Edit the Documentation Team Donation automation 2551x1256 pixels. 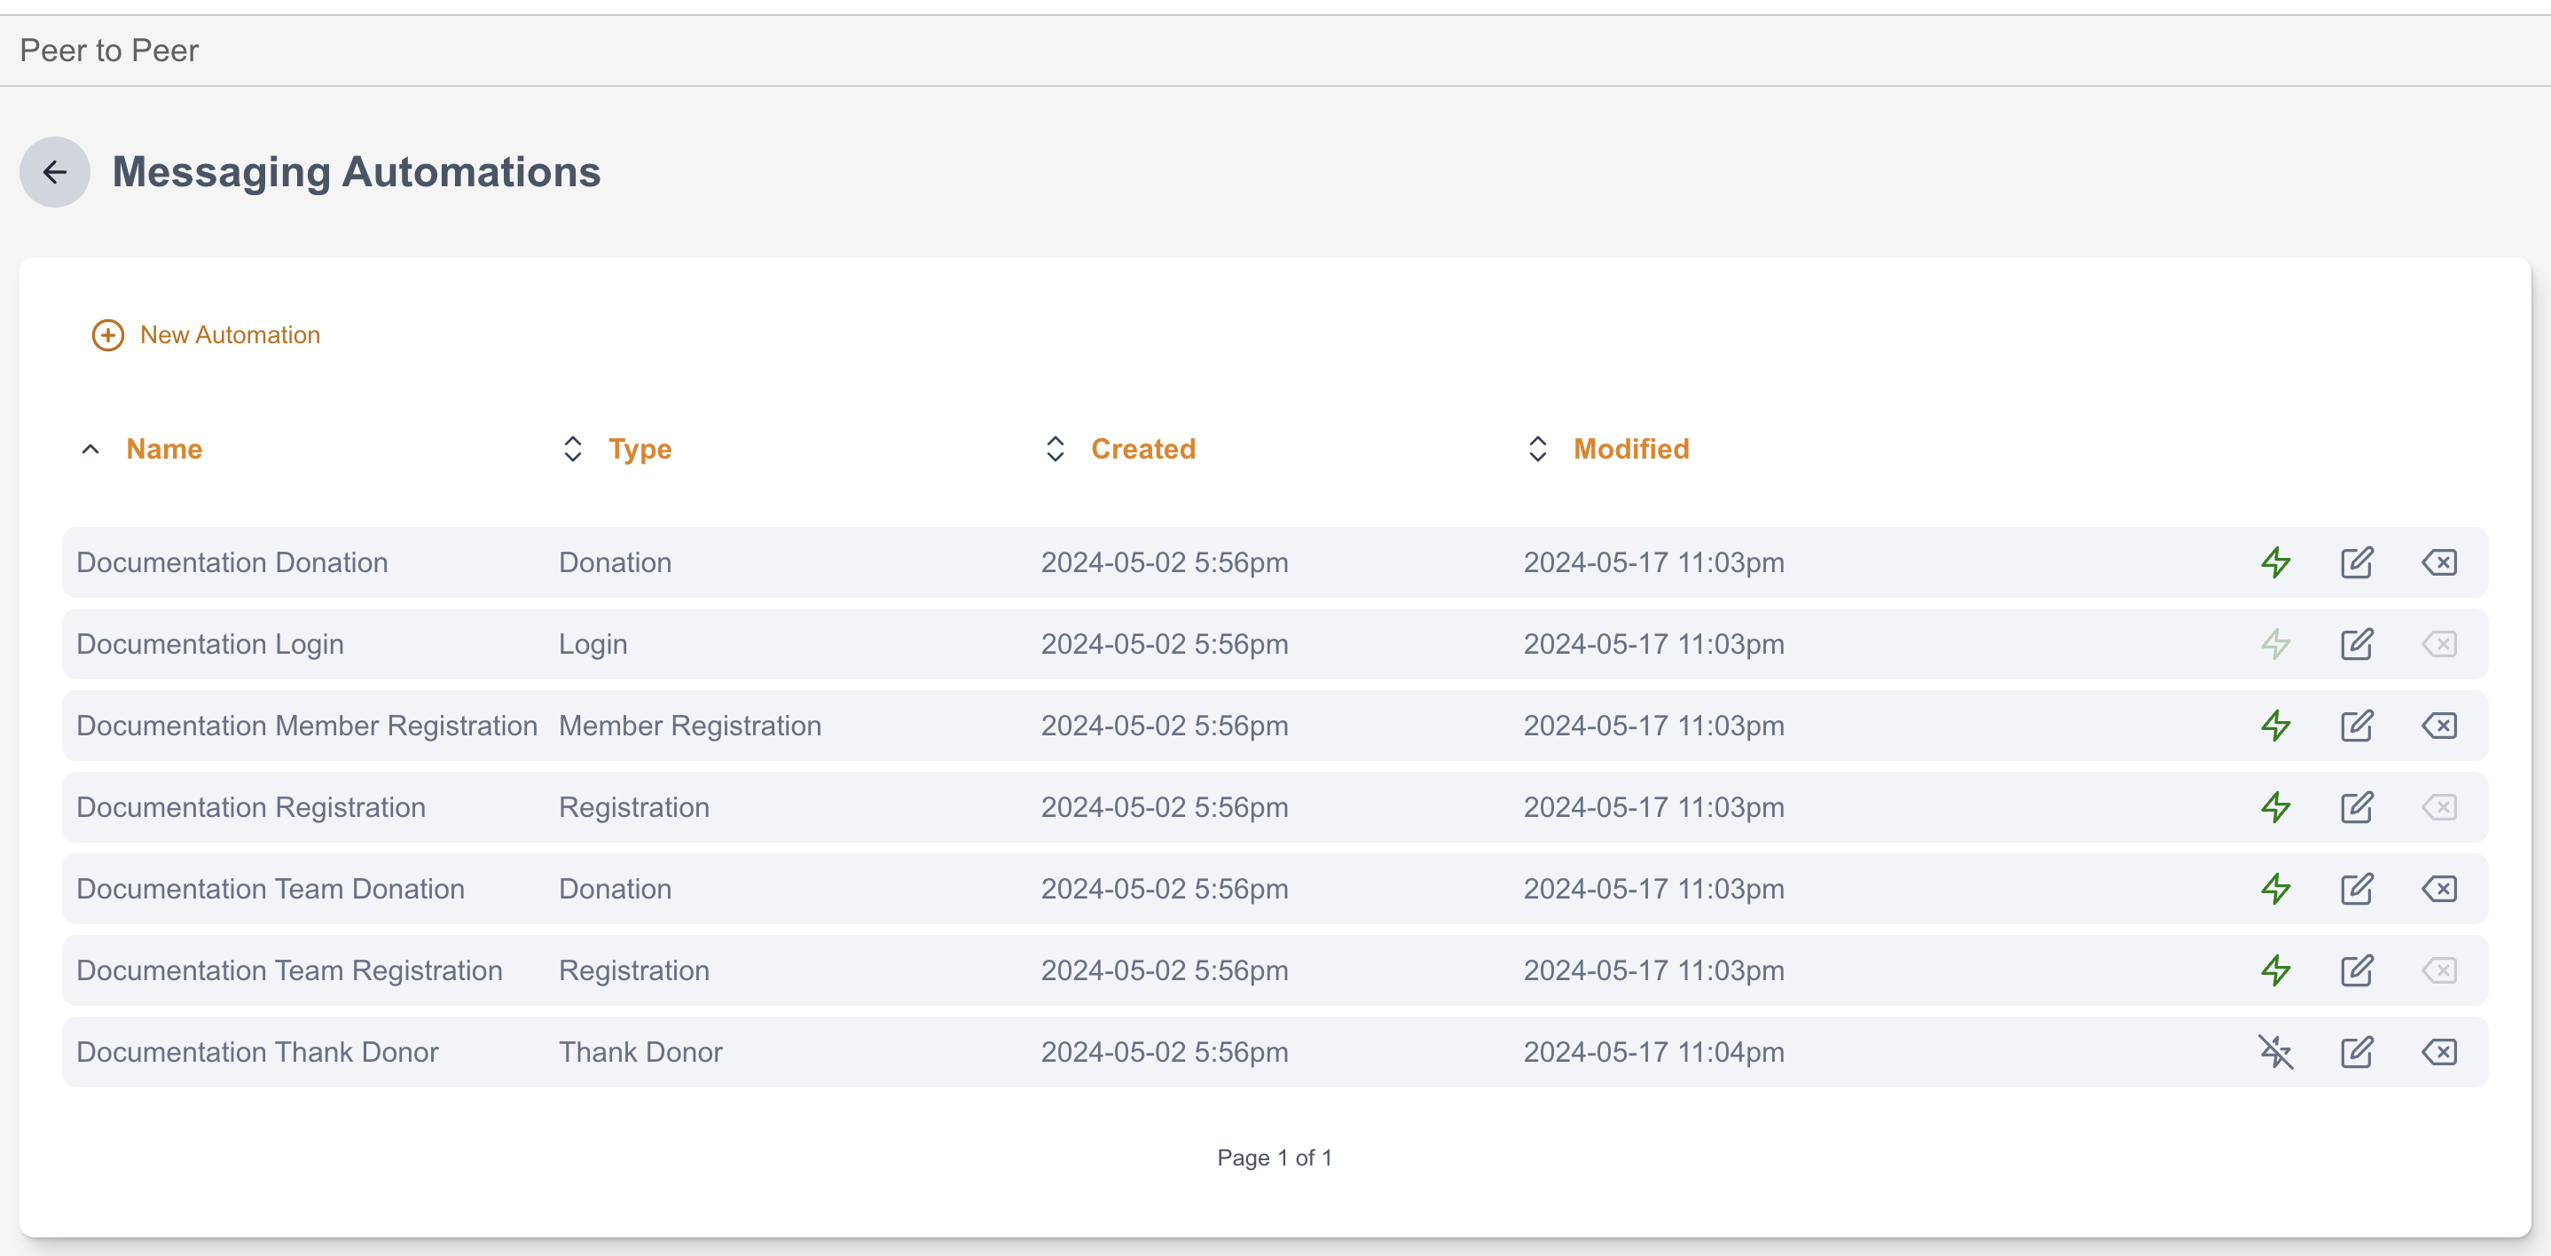2356,889
